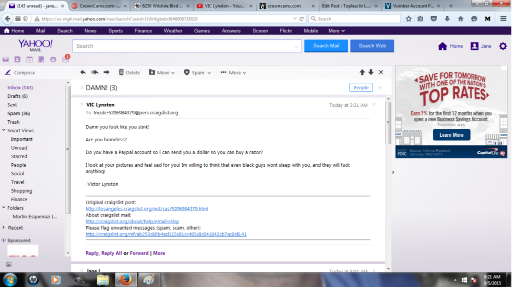Click the Search Mail button
This screenshot has height=287, width=512.
[x=326, y=45]
